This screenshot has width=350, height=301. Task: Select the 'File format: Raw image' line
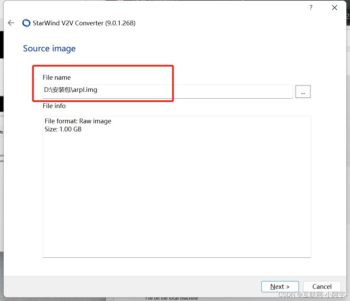pyautogui.click(x=78, y=121)
